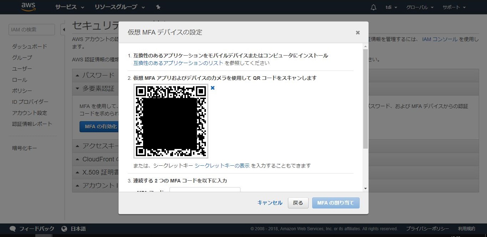Viewport: 487px width, 237px height.
Task: Select ユーザー in the sidebar
Action: 22,68
